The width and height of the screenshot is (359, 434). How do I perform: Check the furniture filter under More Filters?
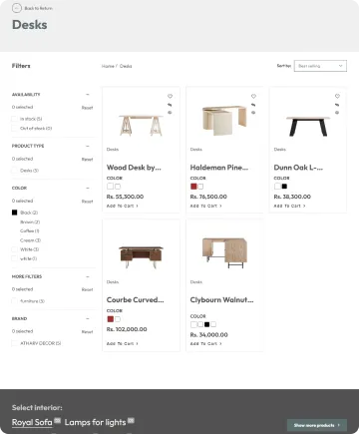[14, 301]
